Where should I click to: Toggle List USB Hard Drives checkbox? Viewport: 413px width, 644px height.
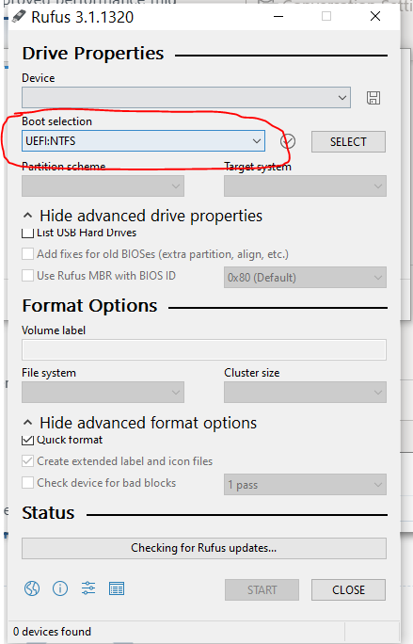point(27,233)
